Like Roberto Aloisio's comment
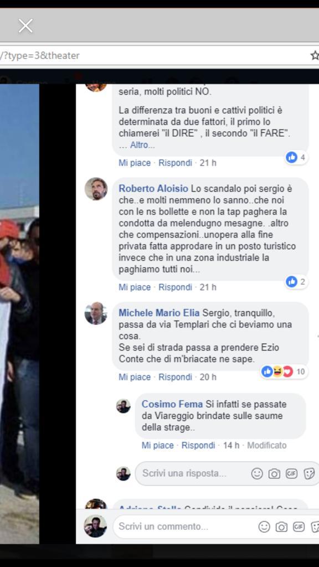The height and width of the screenshot is (567, 319). click(135, 287)
